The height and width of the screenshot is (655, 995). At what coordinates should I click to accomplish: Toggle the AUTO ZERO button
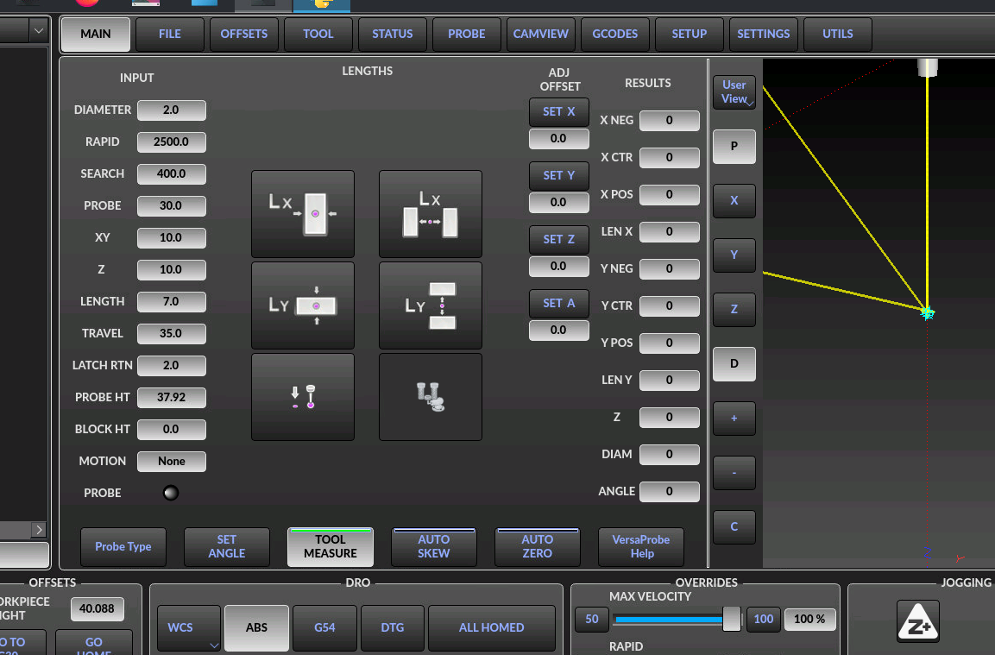[x=537, y=546]
